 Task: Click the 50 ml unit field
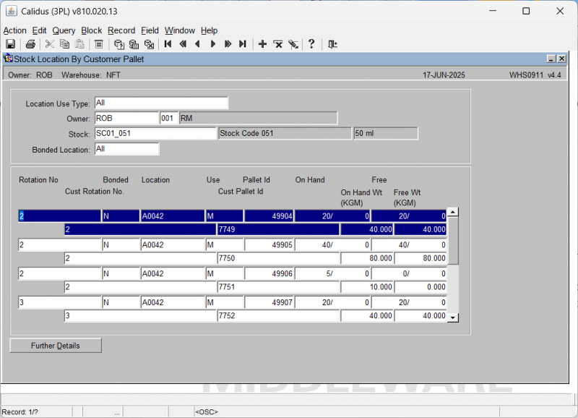(386, 133)
